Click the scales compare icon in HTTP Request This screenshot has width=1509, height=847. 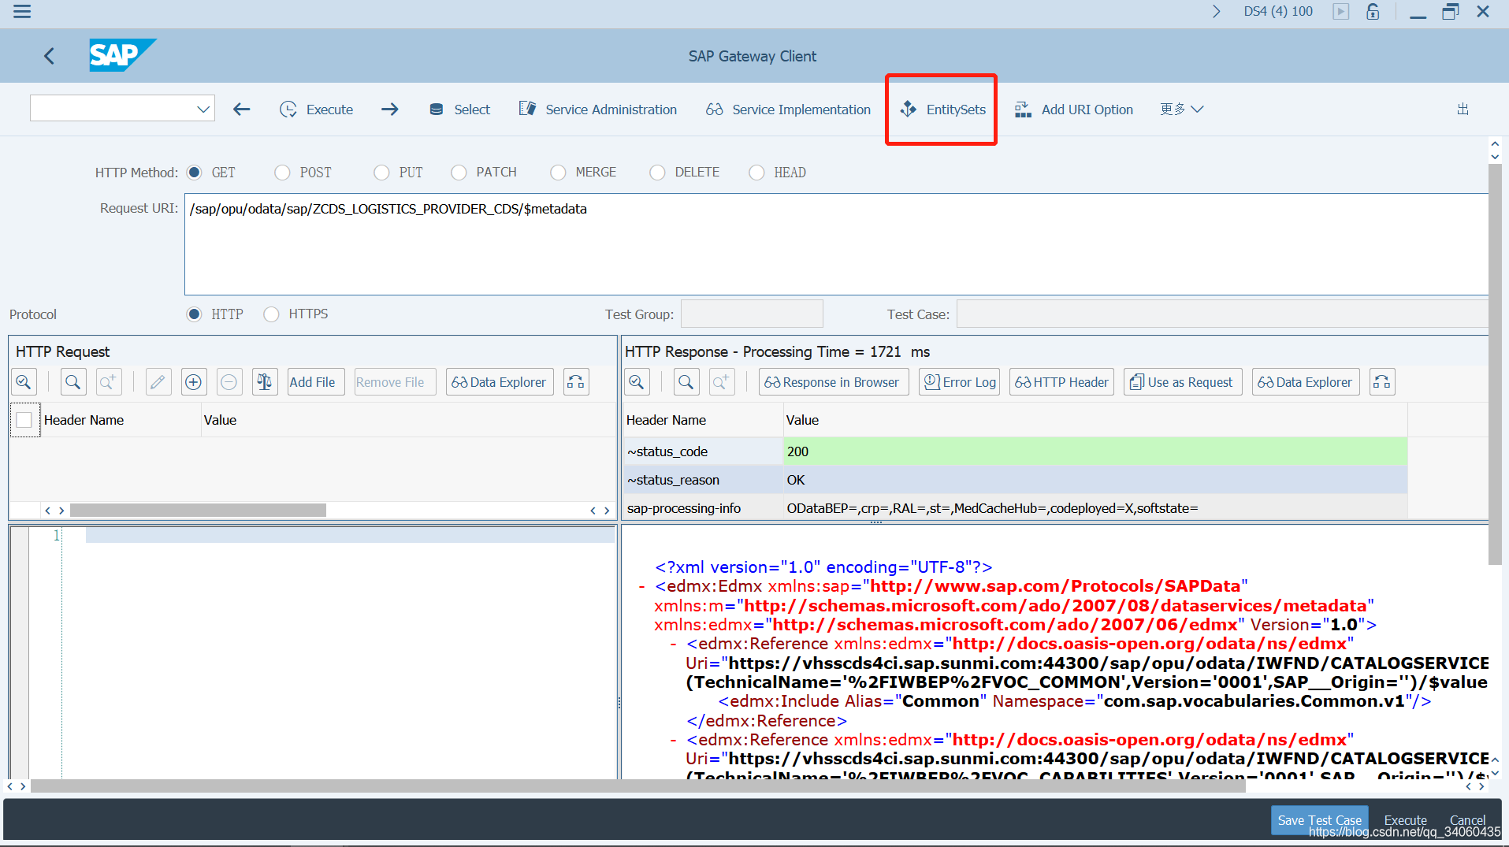[265, 382]
